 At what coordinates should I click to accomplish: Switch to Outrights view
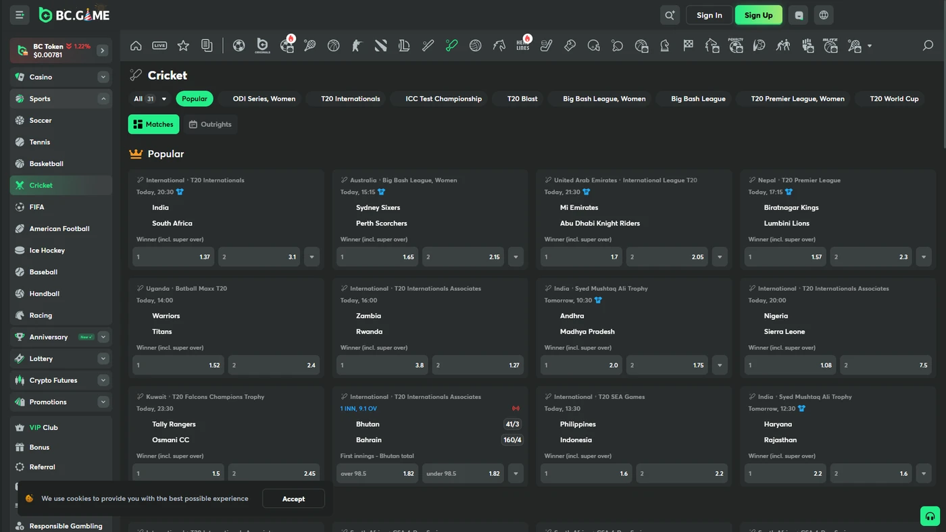click(x=210, y=124)
